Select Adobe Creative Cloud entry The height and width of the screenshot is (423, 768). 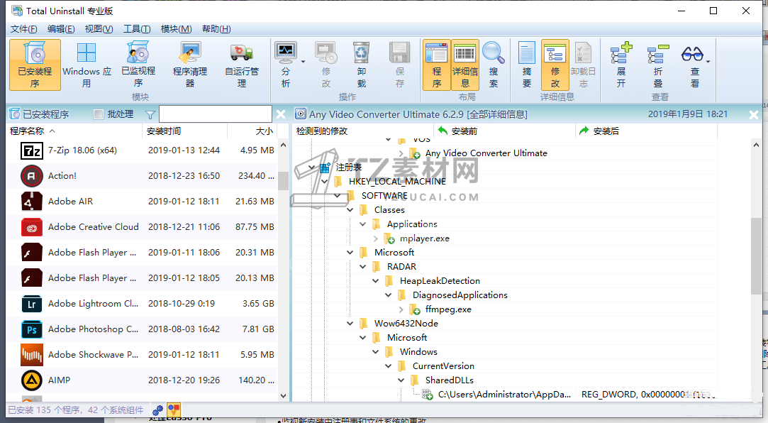[x=142, y=227]
